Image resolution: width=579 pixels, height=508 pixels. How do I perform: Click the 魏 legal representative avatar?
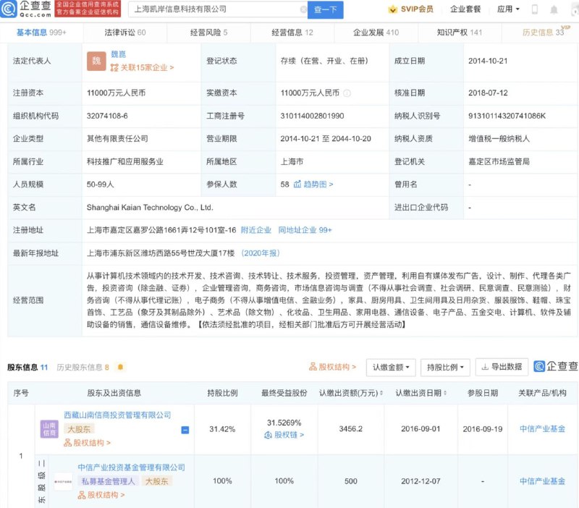[x=96, y=62]
